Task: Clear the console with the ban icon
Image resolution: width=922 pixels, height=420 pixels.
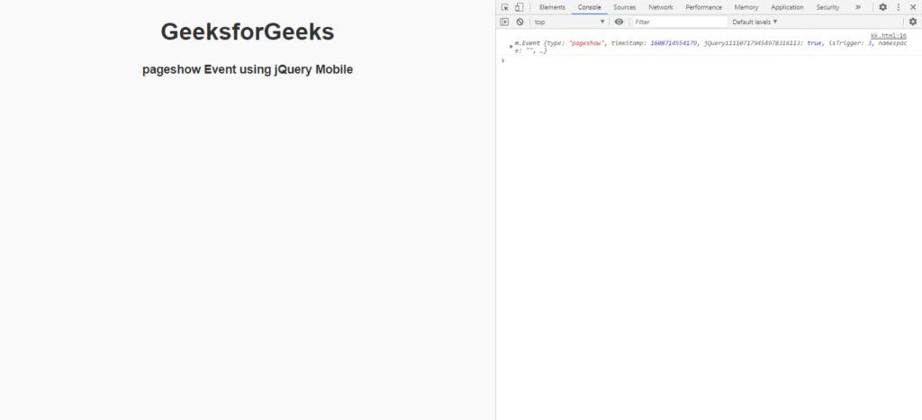Action: [520, 22]
